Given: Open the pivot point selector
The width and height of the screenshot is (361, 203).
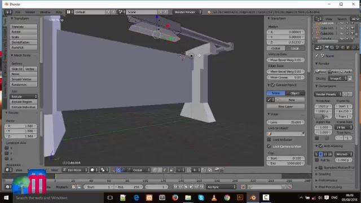Looking at the screenshot, I should tap(104, 170).
